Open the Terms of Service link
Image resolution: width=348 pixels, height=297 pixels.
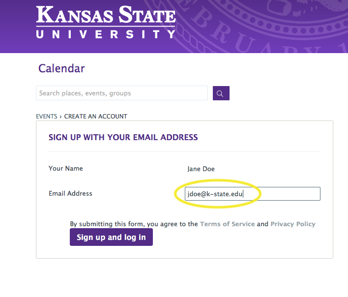point(227,224)
